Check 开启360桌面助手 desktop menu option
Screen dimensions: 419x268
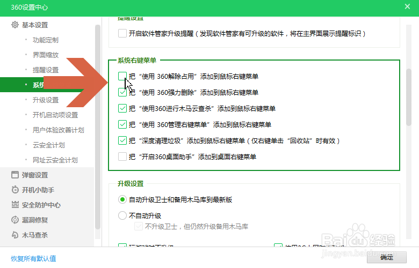pos(122,157)
